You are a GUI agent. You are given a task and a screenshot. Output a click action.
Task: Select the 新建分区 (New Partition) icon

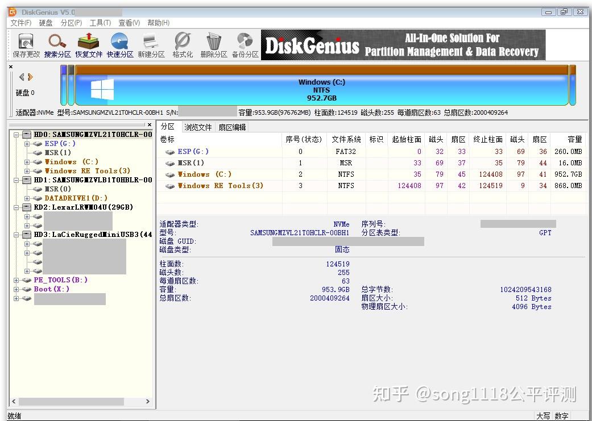click(151, 44)
